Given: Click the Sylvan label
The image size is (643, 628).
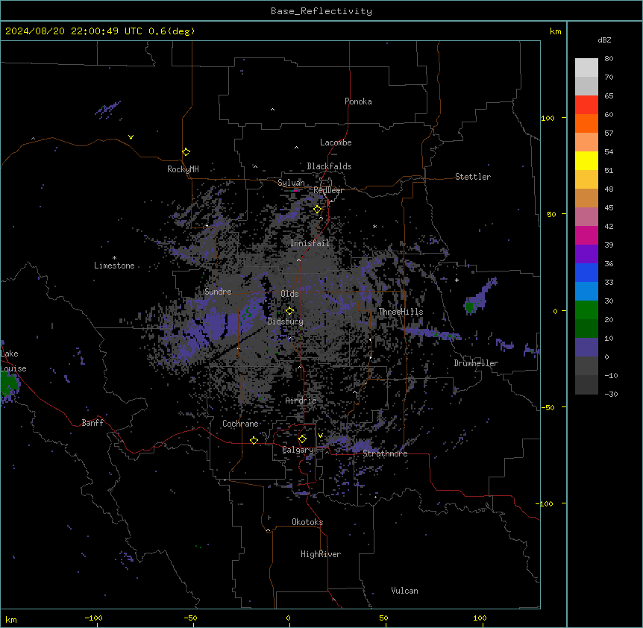Looking at the screenshot, I should 291,183.
